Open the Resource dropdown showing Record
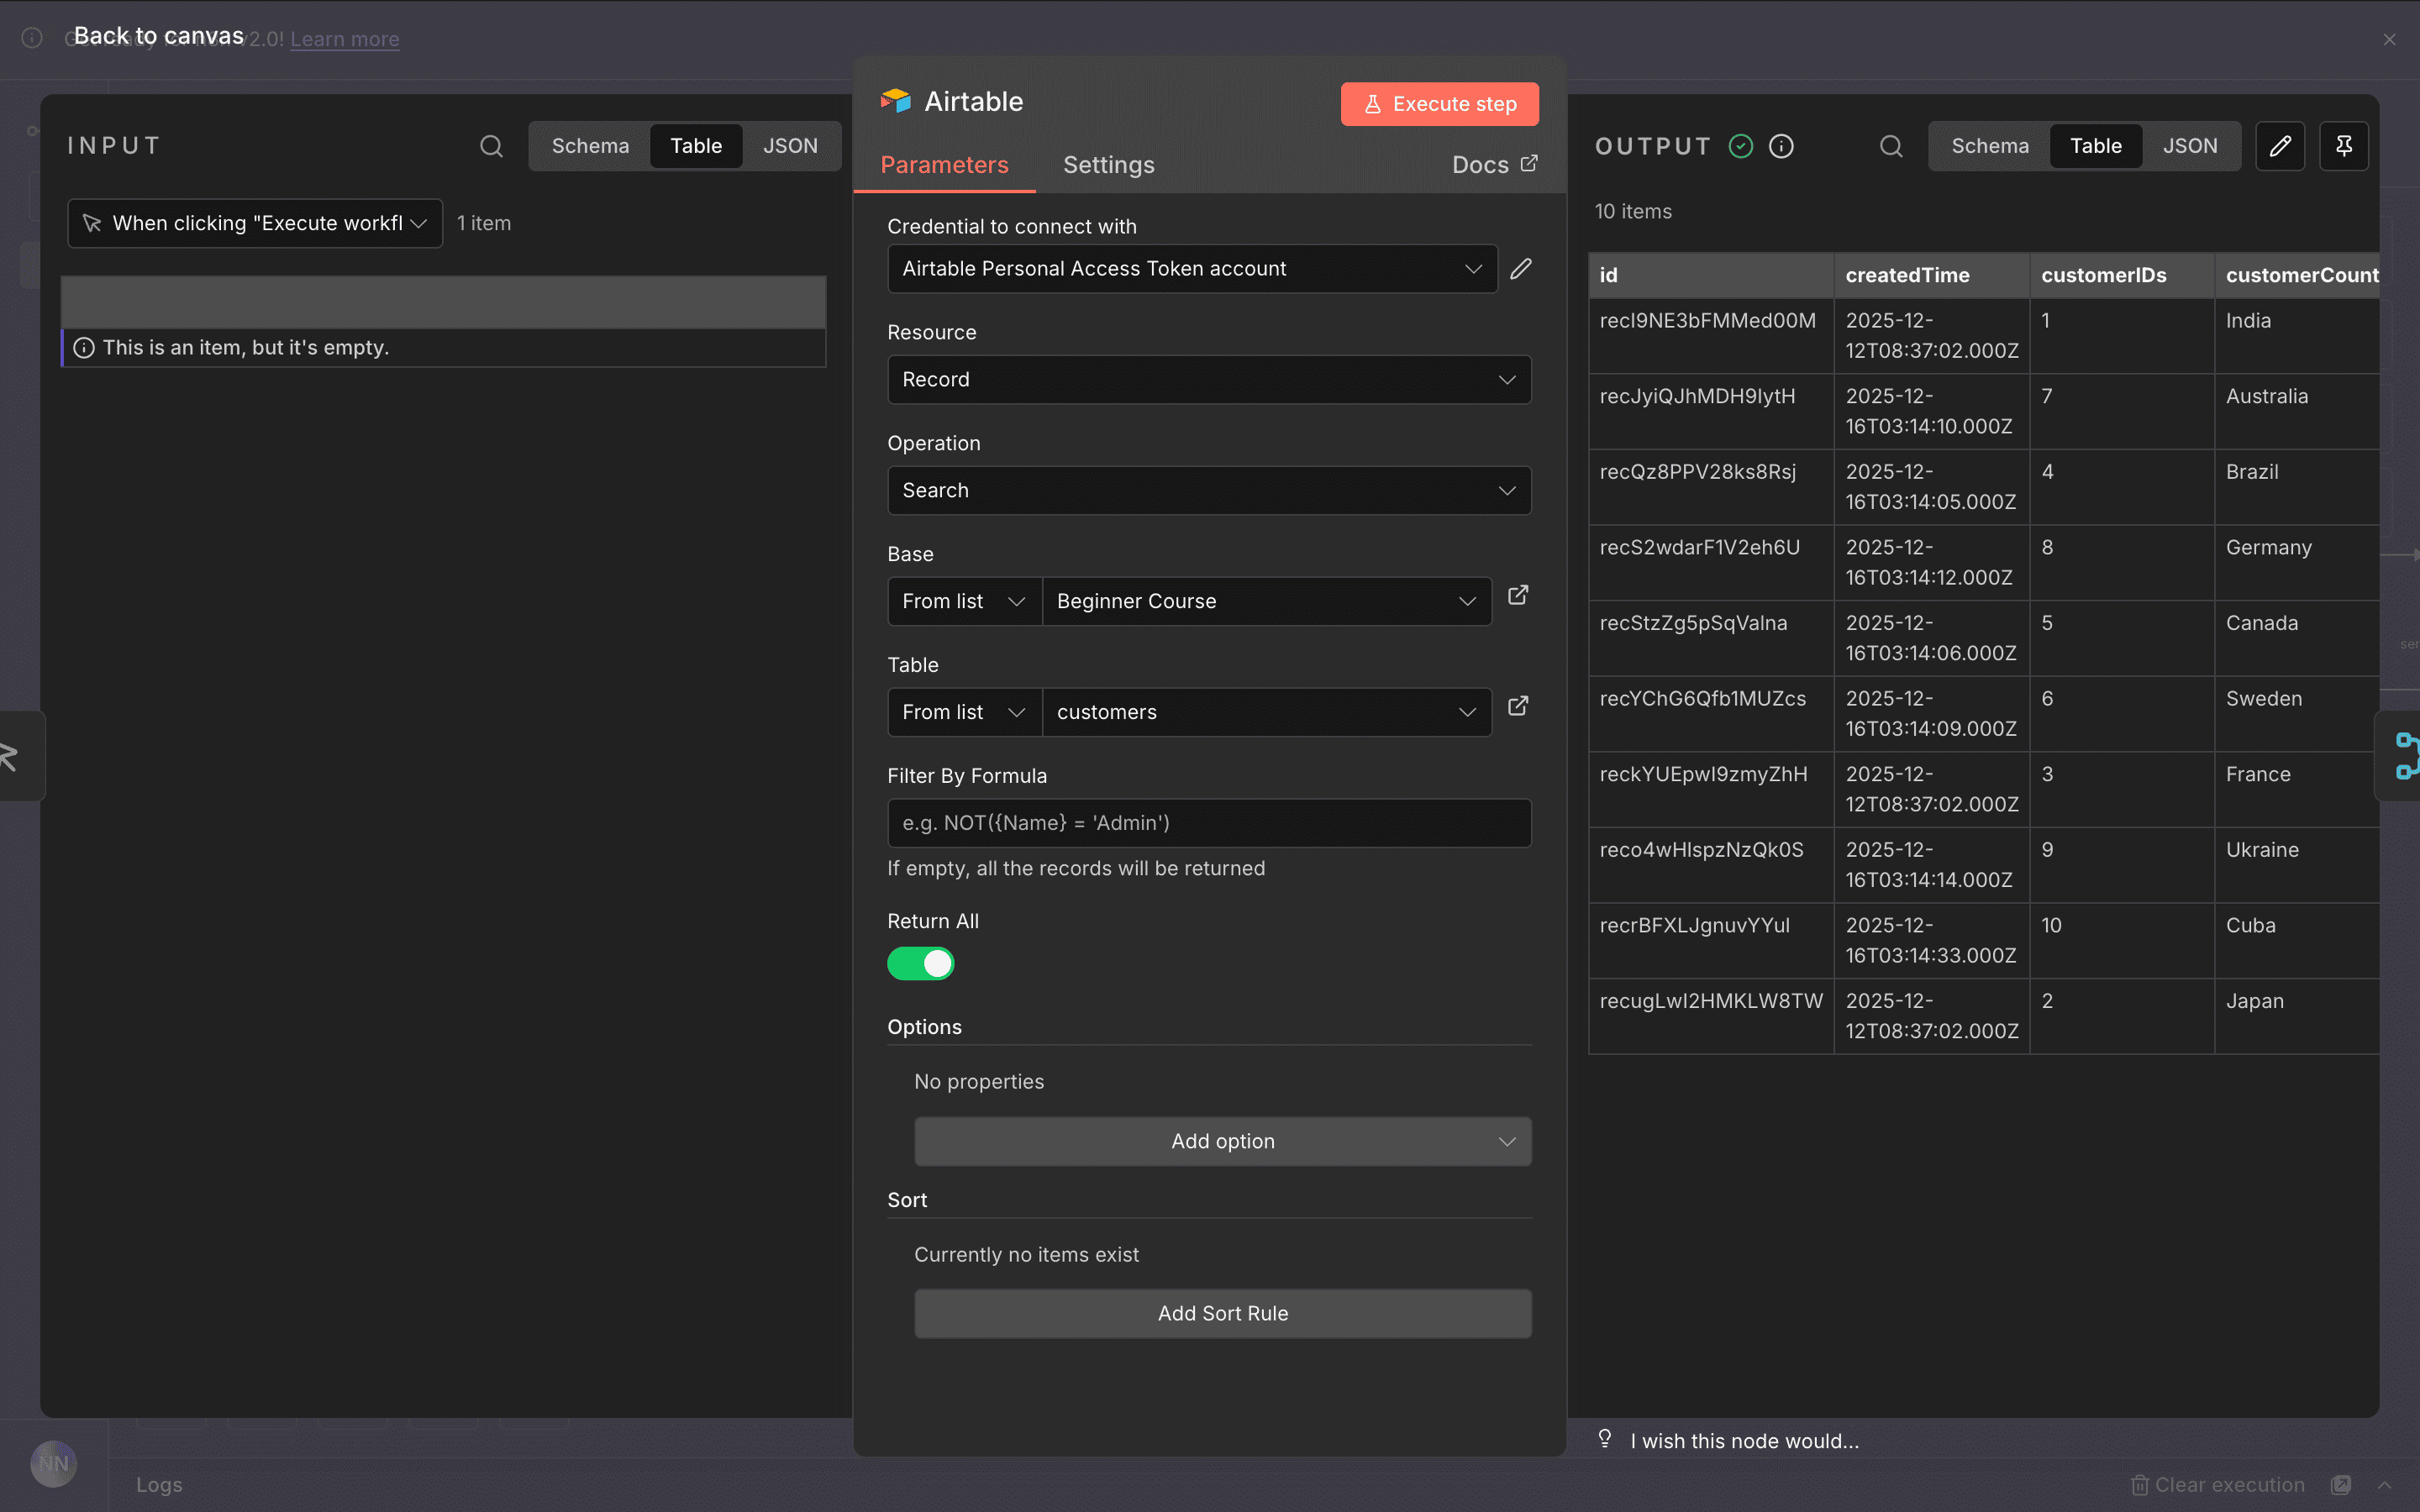This screenshot has width=2420, height=1512. 1209,380
